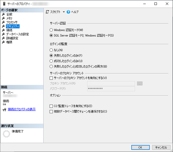Viewport: 173px width, 152px height.
Task: Open the メモリ page
Action: [9, 18]
